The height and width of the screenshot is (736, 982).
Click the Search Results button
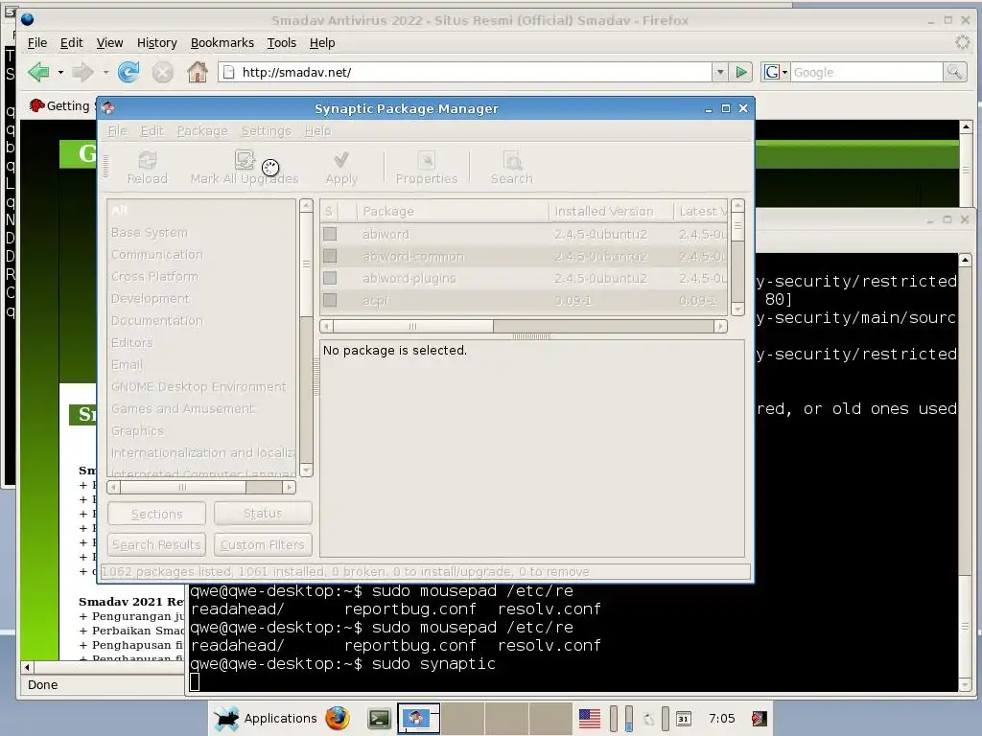click(x=156, y=544)
